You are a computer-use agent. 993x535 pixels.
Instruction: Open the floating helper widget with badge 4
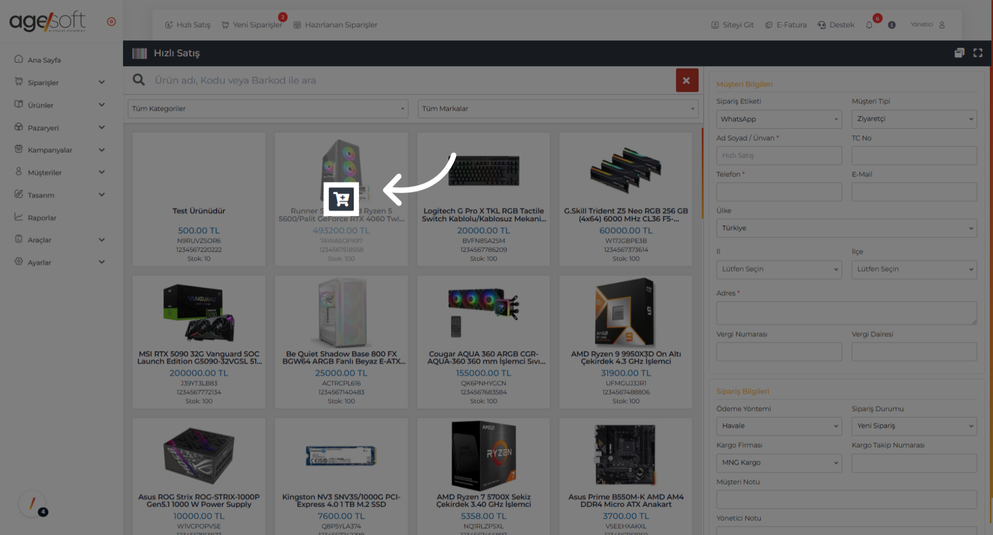coord(33,504)
